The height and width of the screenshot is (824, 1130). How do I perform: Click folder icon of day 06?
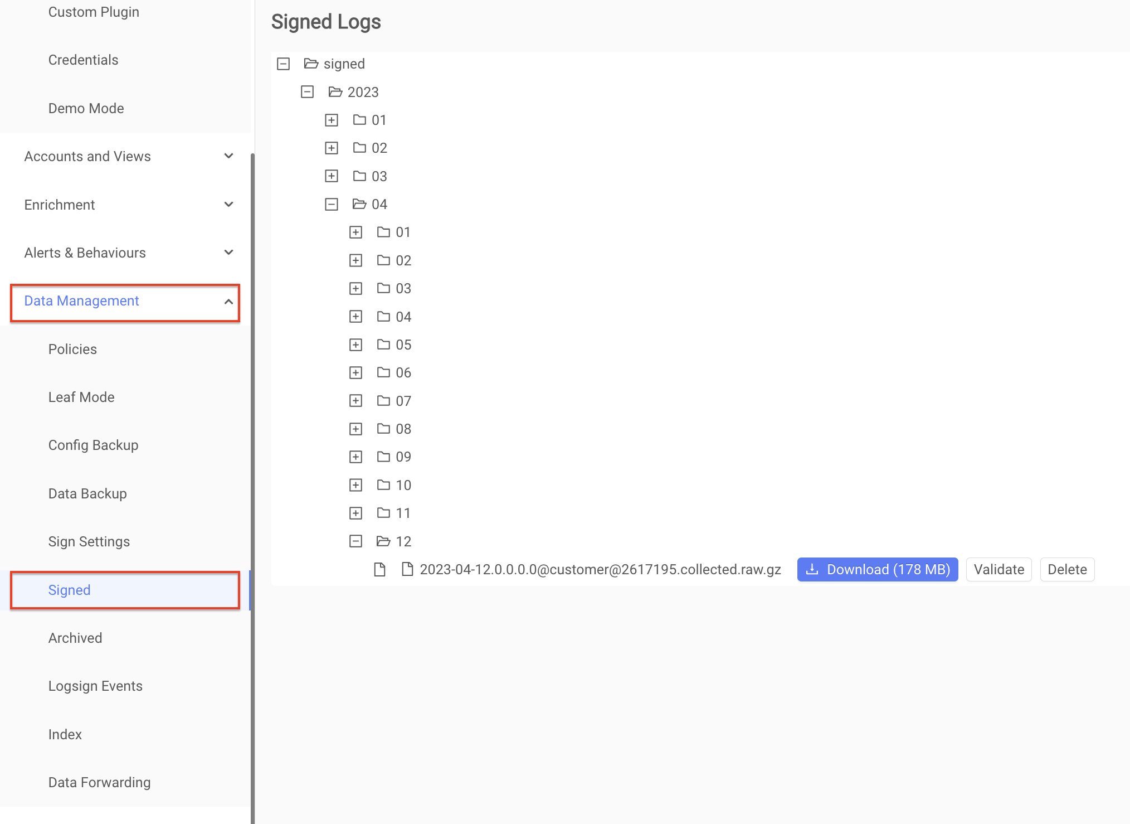click(x=383, y=372)
